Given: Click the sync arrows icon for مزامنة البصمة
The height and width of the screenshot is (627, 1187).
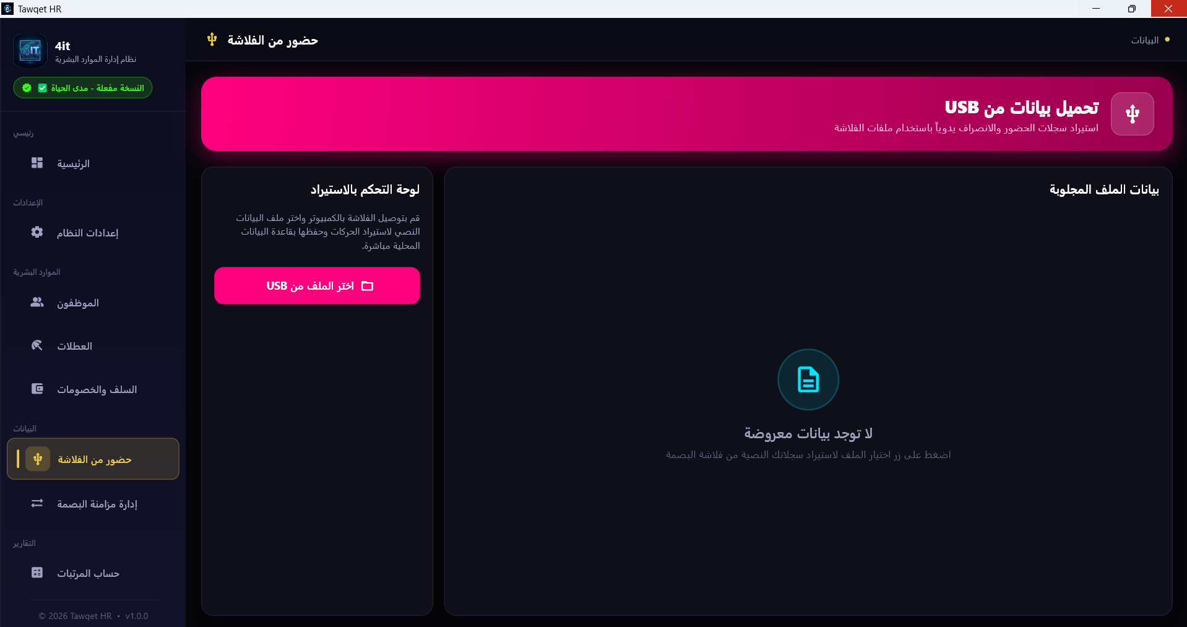Looking at the screenshot, I should point(37,503).
